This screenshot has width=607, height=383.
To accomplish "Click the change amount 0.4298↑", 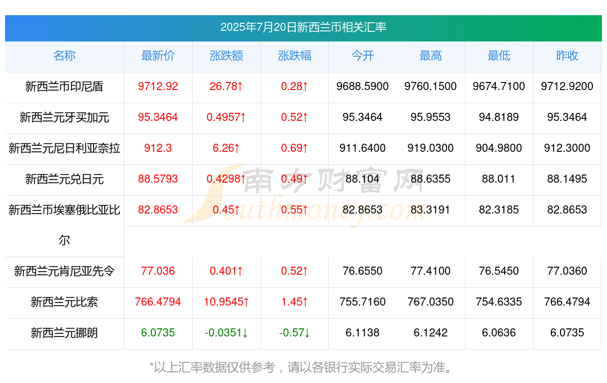I will coord(226,179).
